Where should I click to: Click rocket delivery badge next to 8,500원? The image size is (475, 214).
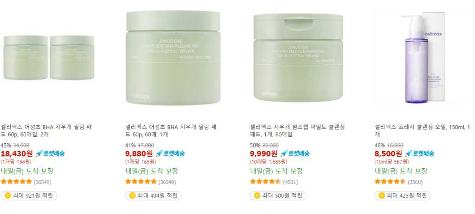pyautogui.click(x=419, y=153)
